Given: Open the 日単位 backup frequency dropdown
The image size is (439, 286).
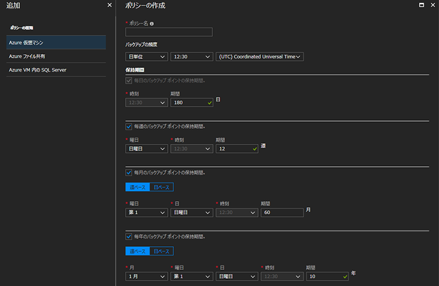Looking at the screenshot, I should pos(146,57).
